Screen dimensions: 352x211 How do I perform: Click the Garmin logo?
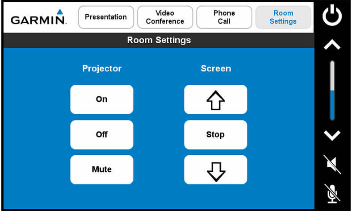pos(38,18)
